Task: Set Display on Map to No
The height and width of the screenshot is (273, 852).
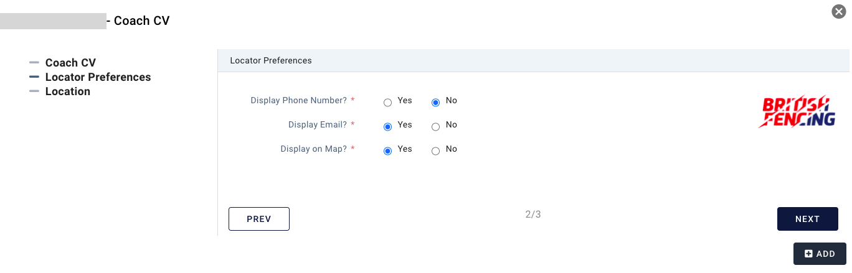Action: [435, 150]
